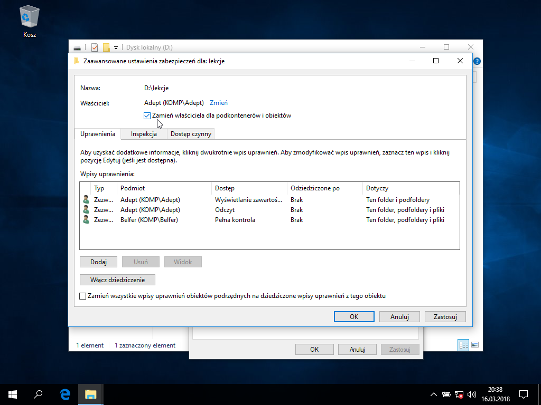Maximize the Dysk lokalny (D:) Explorer window
Image resolution: width=541 pixels, height=405 pixels.
point(446,47)
